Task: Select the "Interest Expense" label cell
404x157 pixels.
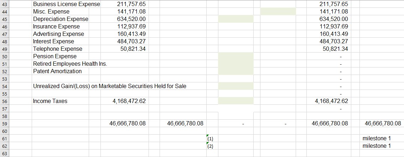Action: coord(61,41)
